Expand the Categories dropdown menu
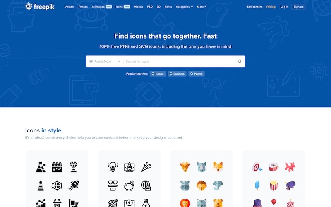Screen dimensions: 331x207 [x=184, y=7]
